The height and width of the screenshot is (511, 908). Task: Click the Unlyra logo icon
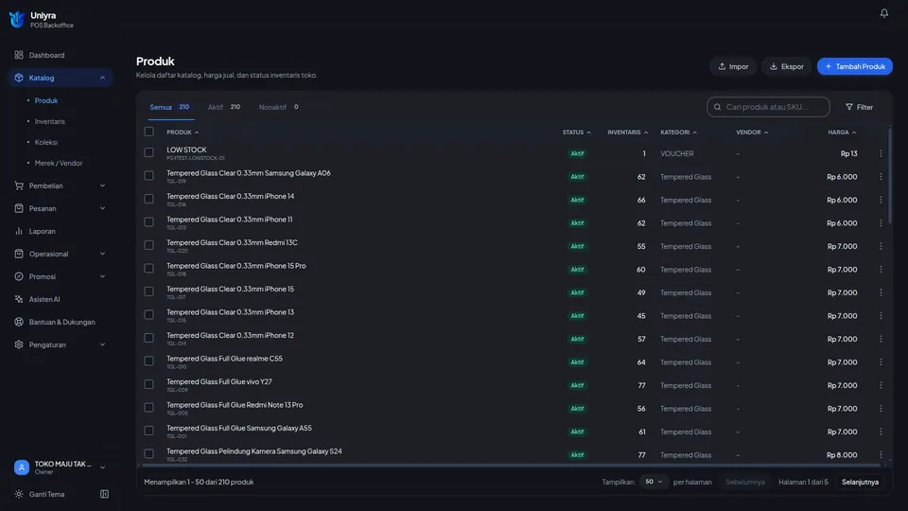pyautogui.click(x=17, y=19)
